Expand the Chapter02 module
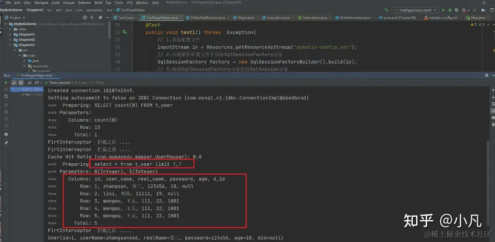 pos(11,40)
